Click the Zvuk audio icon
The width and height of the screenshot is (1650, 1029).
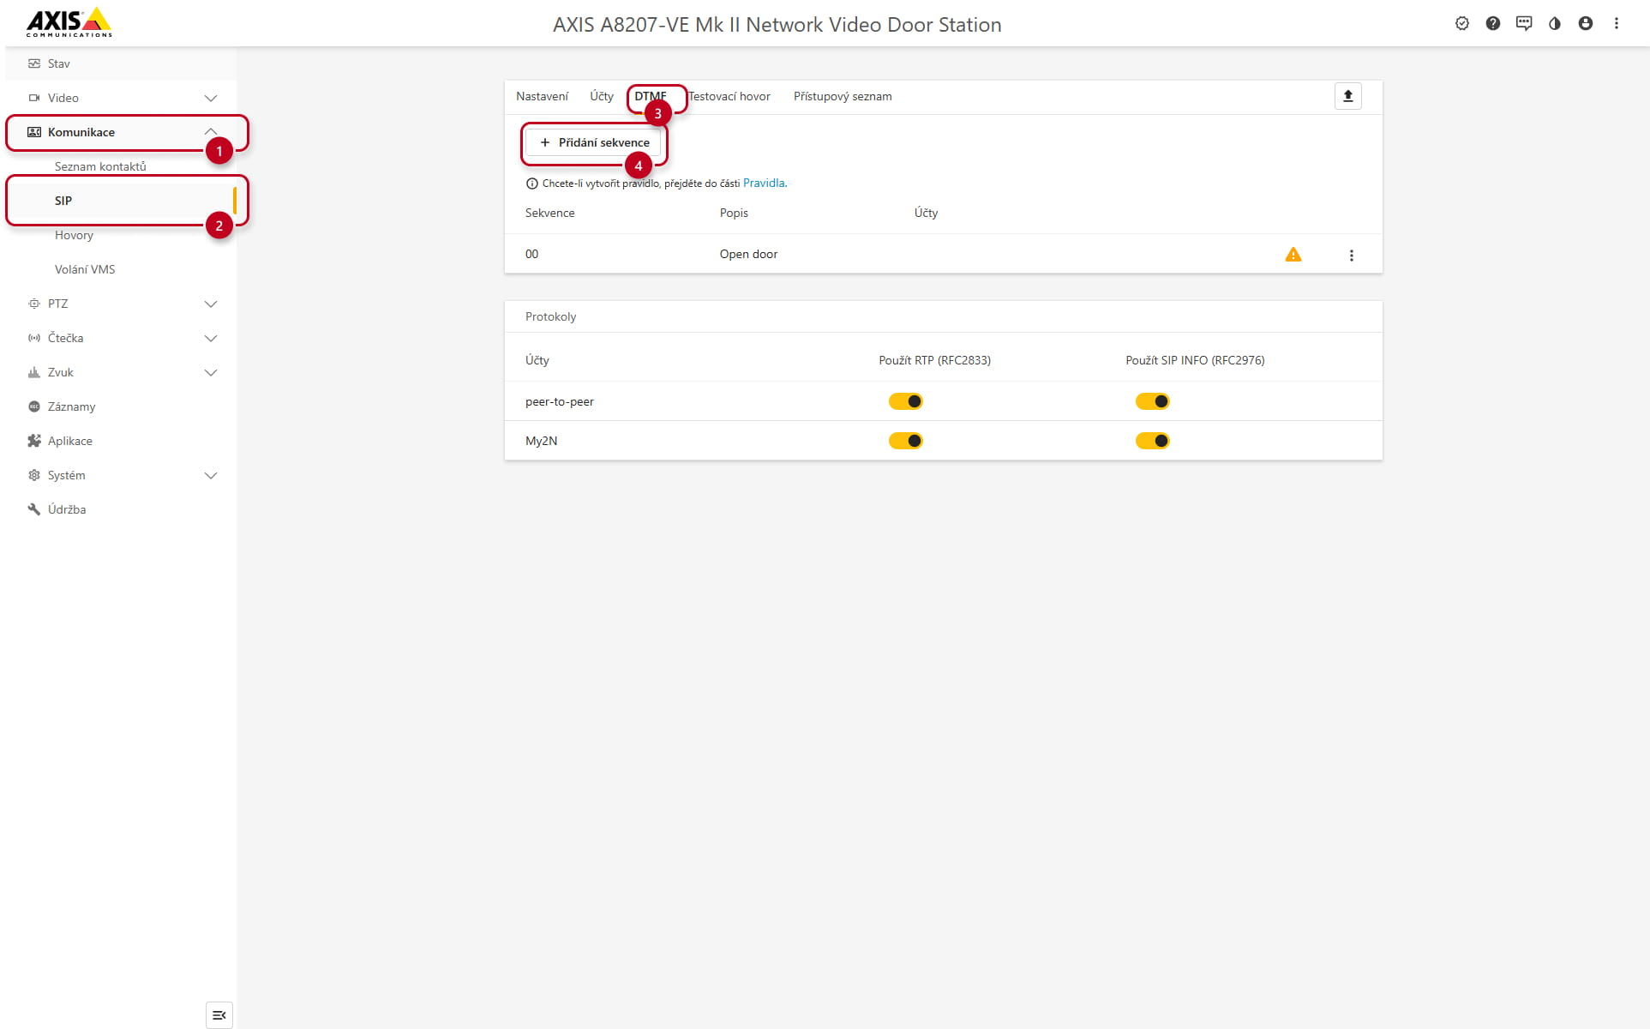pos(34,372)
